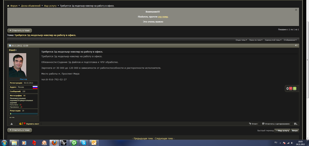Click 'Форум' breadcrumb link
This screenshot has height=146, width=309.
14,6
